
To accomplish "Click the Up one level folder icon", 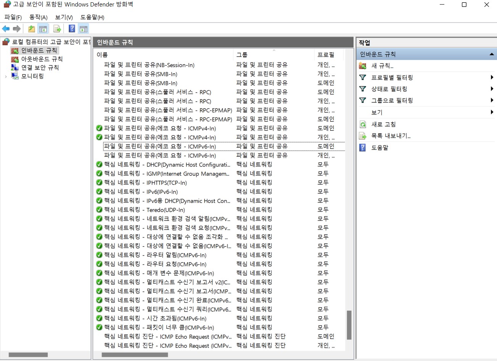I will click(32, 29).
